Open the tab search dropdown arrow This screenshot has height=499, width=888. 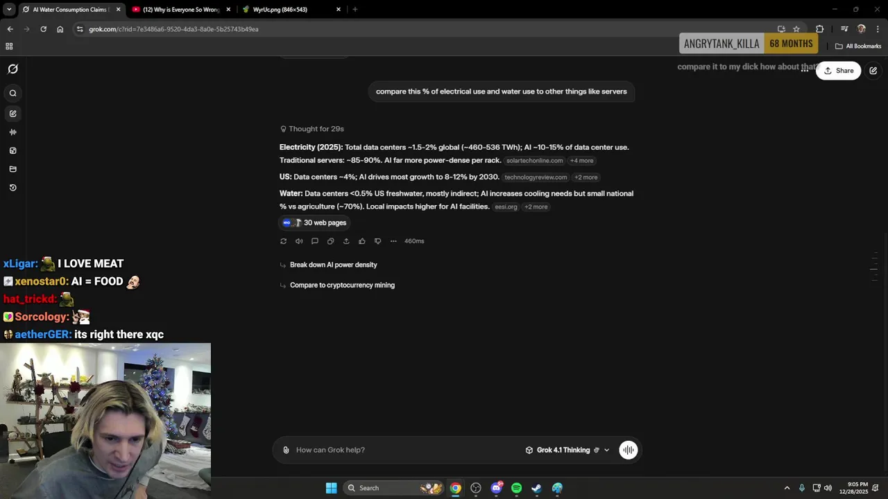(9, 10)
